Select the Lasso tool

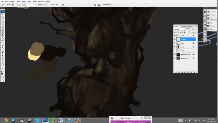[x=2, y=19]
